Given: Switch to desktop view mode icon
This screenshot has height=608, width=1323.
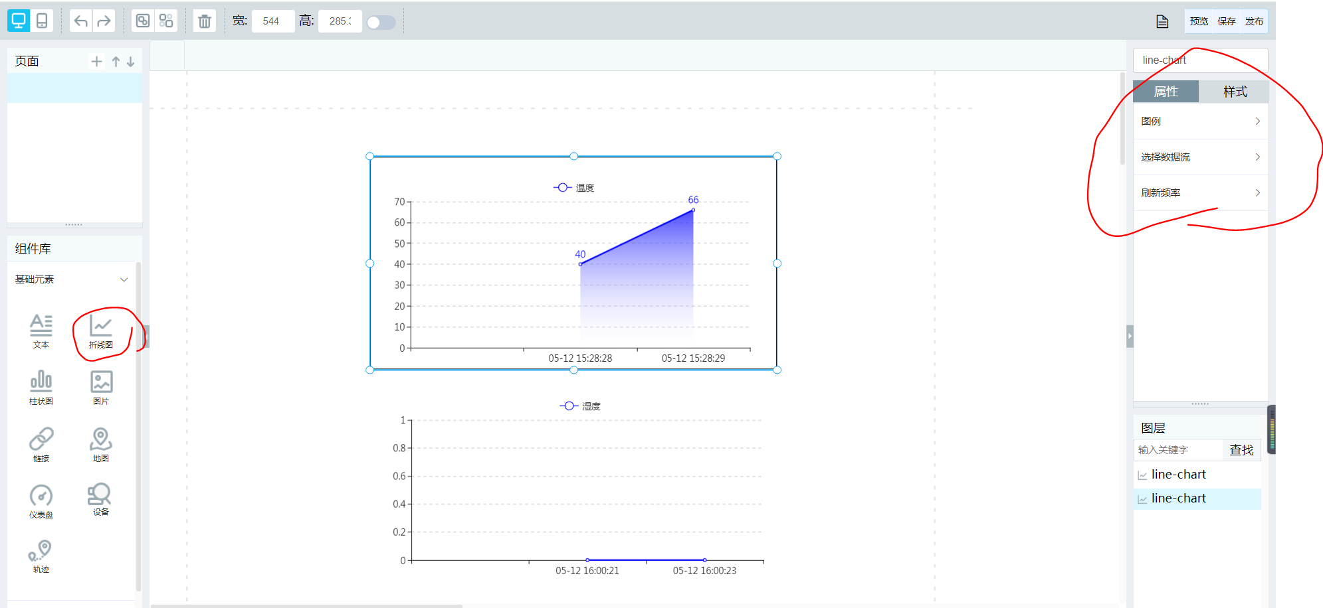Looking at the screenshot, I should coord(19,21).
